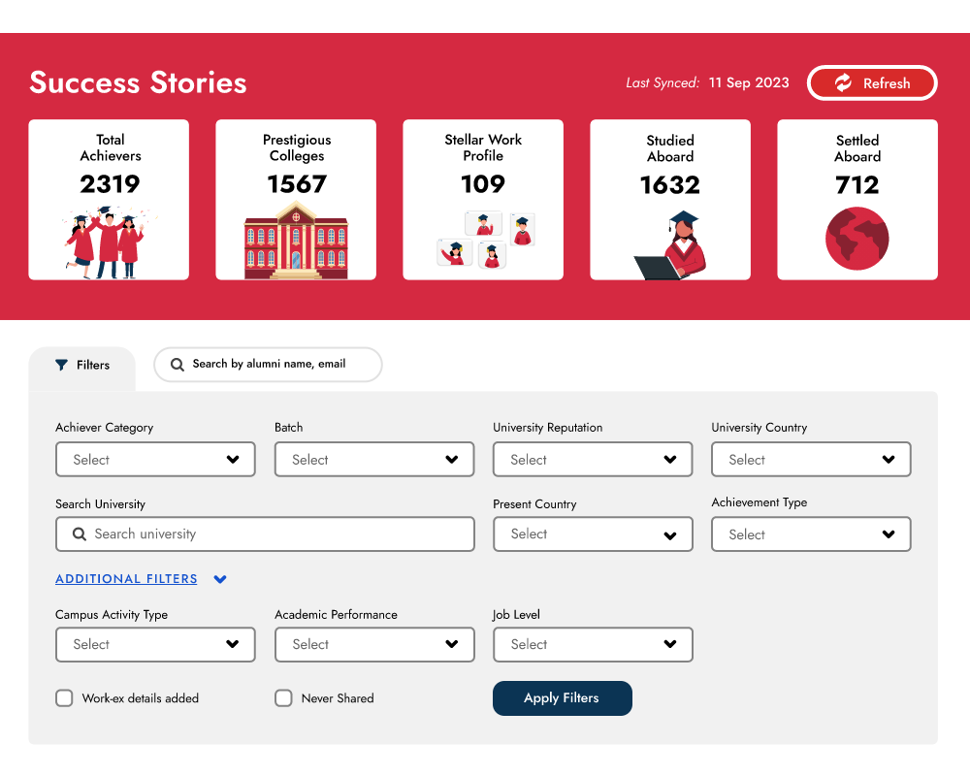Image resolution: width=970 pixels, height=776 pixels.
Task: Expand the University Country dropdown
Action: coord(811,460)
